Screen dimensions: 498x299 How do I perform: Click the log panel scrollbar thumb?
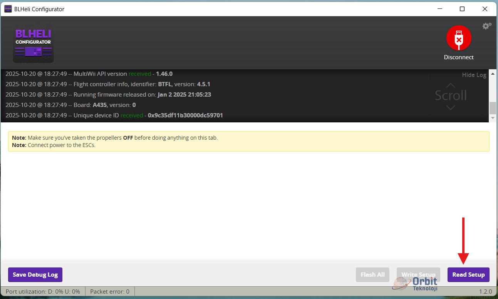[492, 108]
